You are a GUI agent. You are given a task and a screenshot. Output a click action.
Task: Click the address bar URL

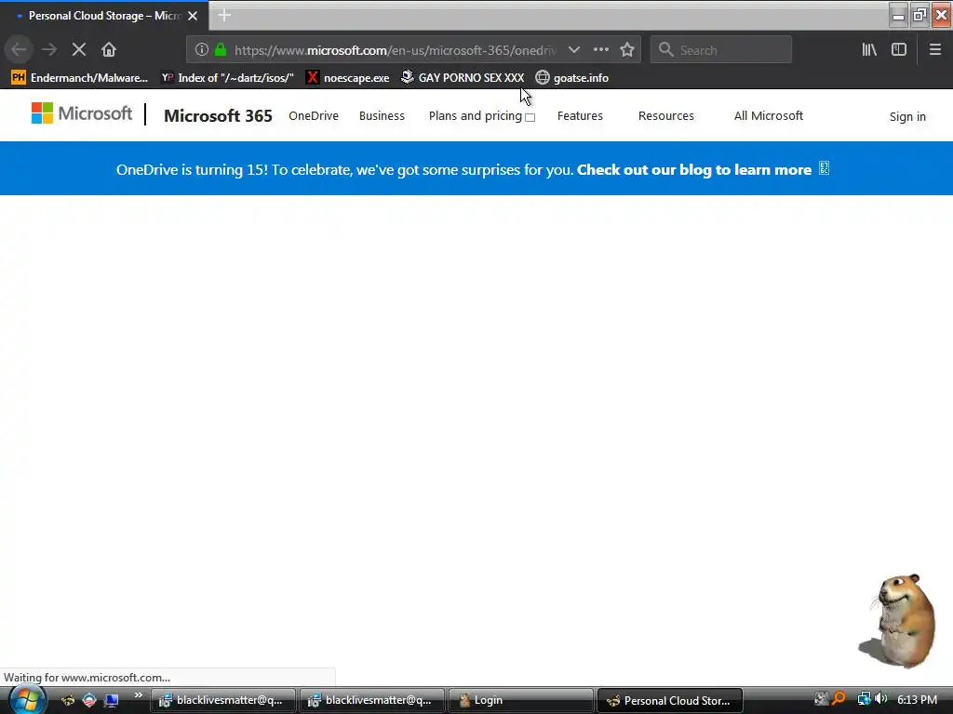pos(395,50)
